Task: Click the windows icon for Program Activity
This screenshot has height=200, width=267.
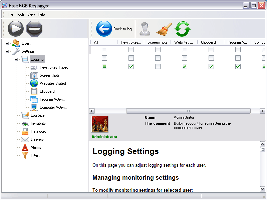Action: tap(34, 99)
